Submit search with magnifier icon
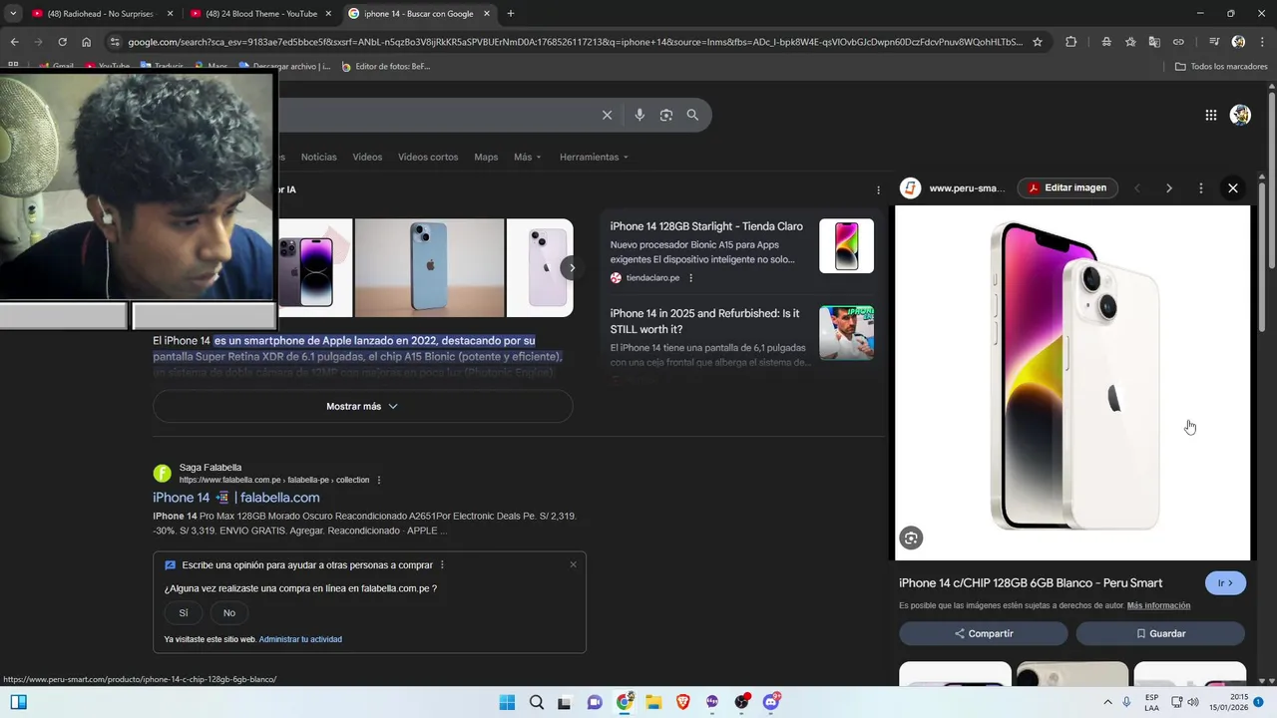 pos(692,115)
